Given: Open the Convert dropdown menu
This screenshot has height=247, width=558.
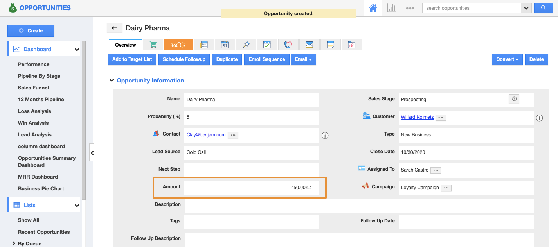Looking at the screenshot, I should pyautogui.click(x=507, y=59).
